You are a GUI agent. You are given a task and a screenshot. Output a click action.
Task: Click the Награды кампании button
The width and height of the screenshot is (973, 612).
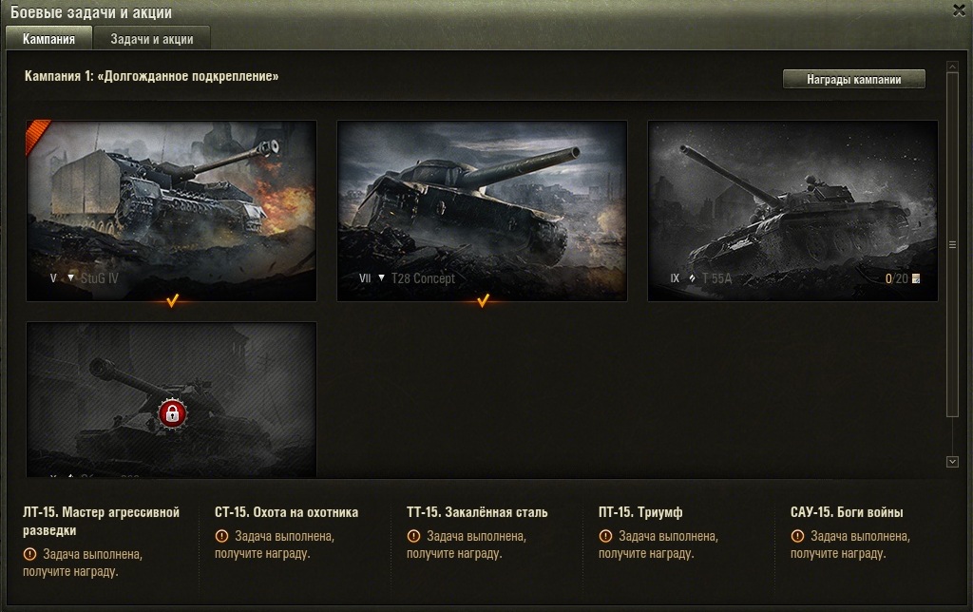coord(853,79)
